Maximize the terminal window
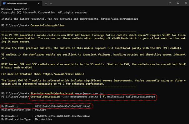This screenshot has height=124, width=189. point(178,3)
